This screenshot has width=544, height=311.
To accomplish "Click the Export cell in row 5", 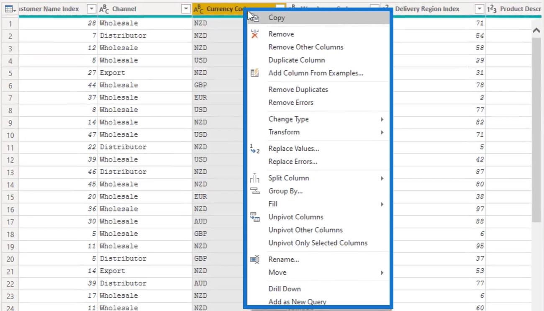I will 145,73.
